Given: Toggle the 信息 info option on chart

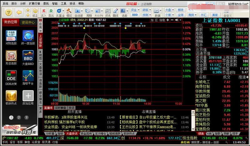Looking at the screenshot, I should tap(162, 20).
